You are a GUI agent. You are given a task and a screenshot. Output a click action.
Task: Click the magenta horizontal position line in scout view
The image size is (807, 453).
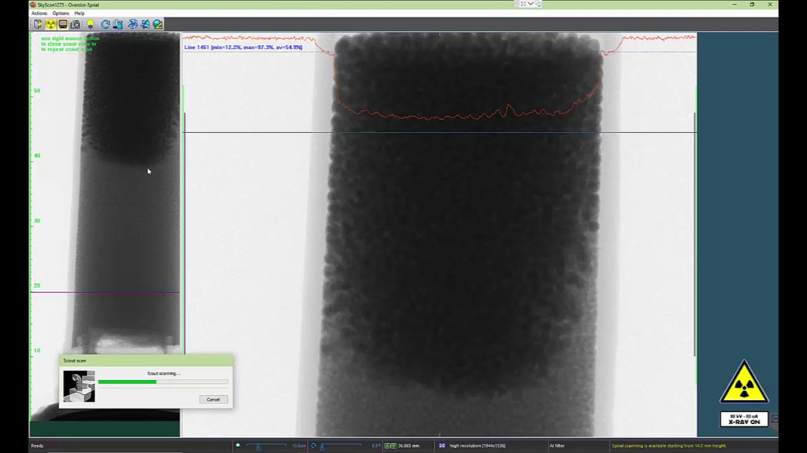point(105,293)
